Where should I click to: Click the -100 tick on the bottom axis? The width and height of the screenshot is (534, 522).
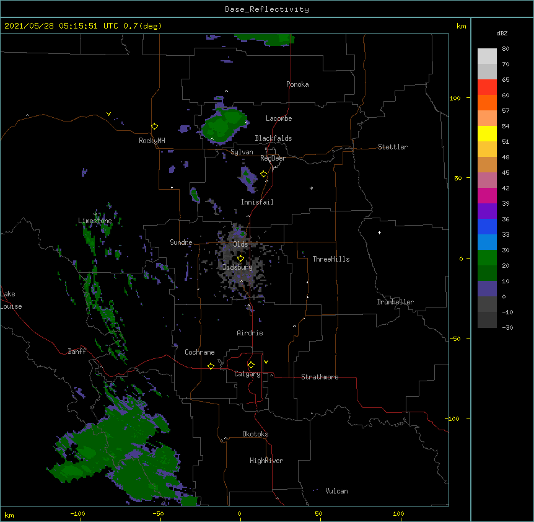[x=77, y=513]
